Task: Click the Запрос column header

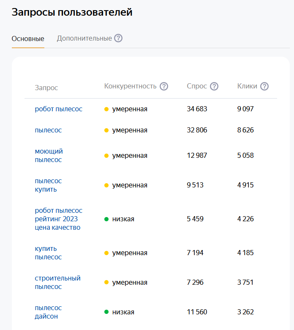Action: click(x=46, y=88)
